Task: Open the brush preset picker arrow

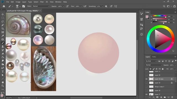Action: 20,6
